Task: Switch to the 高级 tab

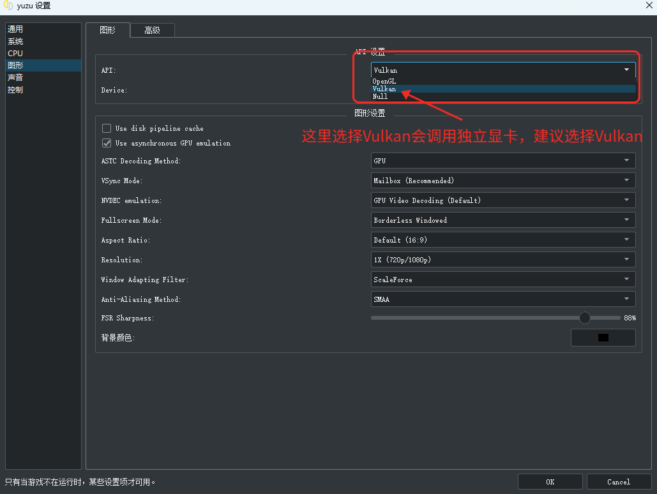Action: tap(152, 30)
